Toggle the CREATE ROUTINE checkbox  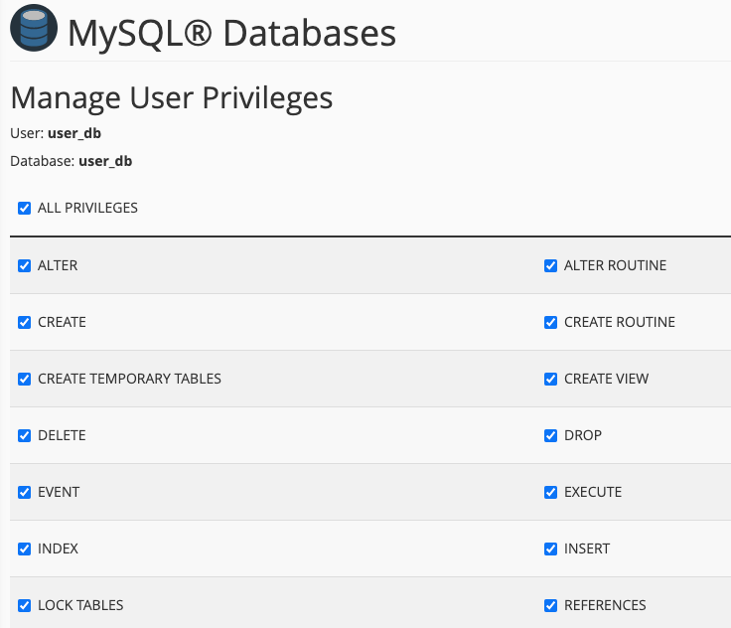550,322
